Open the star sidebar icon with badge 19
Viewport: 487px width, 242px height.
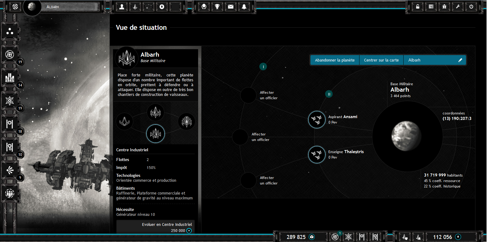pyautogui.click(x=10, y=101)
